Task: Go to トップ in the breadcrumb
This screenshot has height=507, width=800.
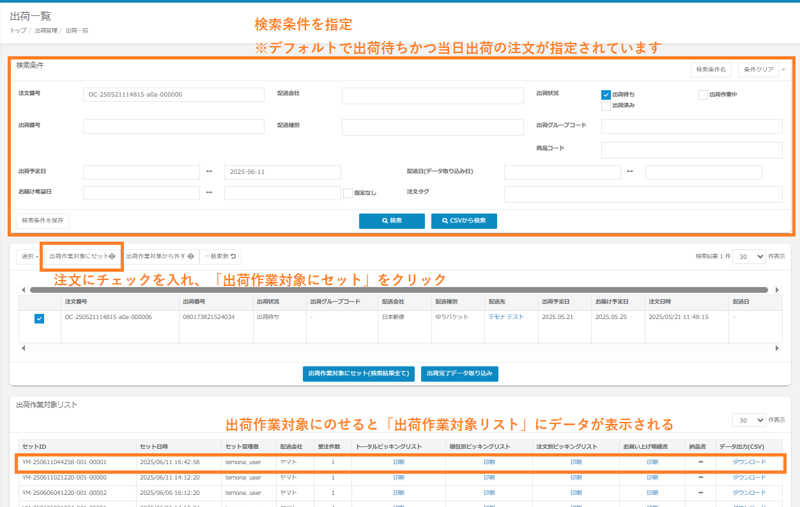Action: point(18,31)
